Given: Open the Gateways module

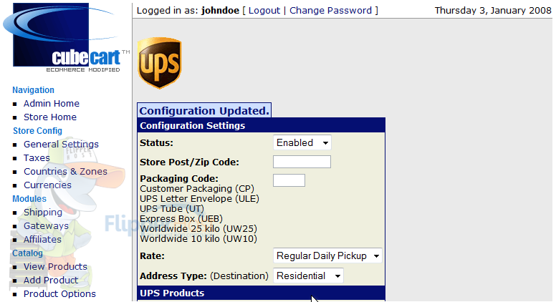Looking at the screenshot, I should pyautogui.click(x=46, y=226).
